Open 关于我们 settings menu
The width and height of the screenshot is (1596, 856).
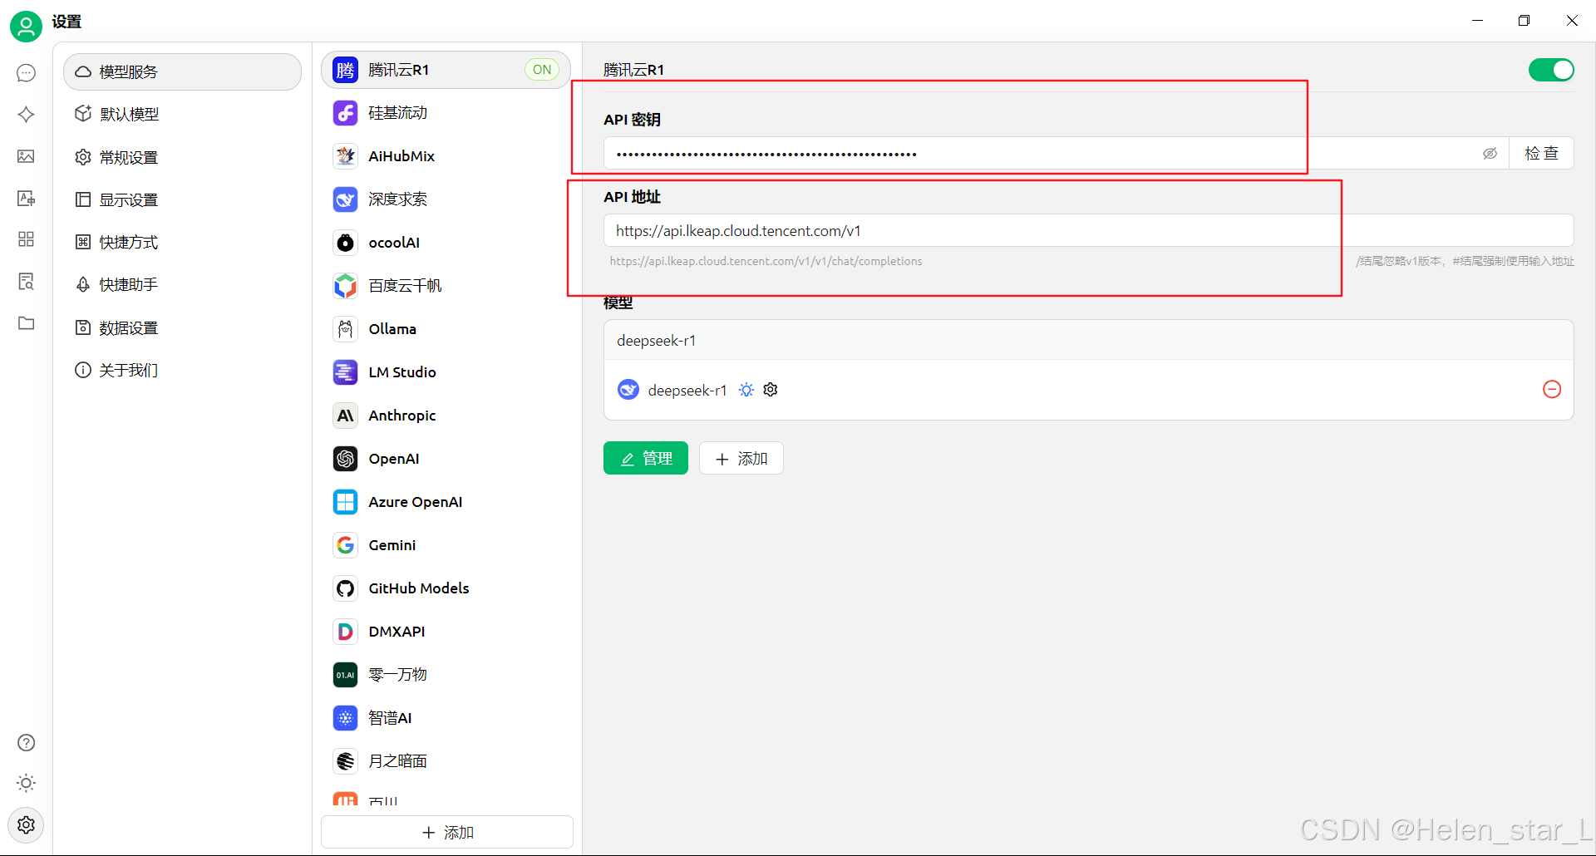(182, 370)
